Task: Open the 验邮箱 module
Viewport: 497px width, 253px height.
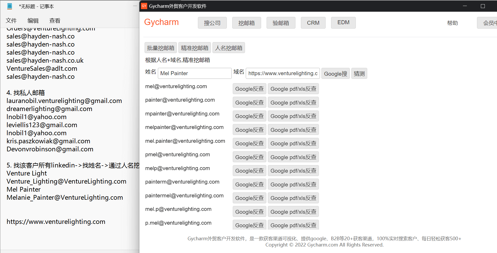Action: [x=281, y=23]
